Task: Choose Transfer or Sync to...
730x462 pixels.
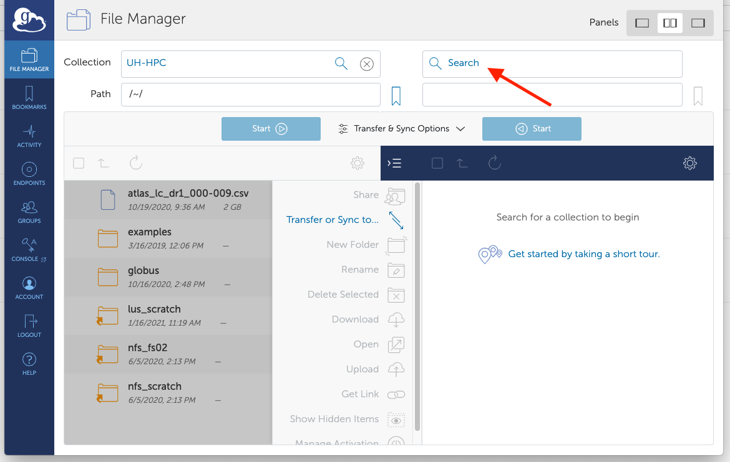Action: pyautogui.click(x=344, y=220)
